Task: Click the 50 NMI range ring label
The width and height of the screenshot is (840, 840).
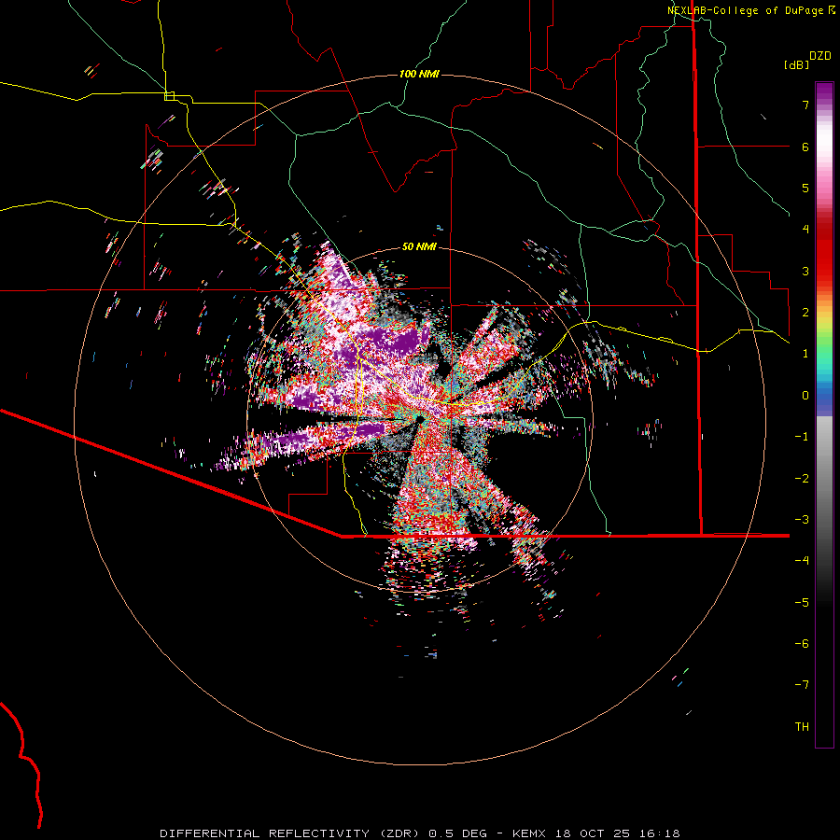Action: point(419,247)
